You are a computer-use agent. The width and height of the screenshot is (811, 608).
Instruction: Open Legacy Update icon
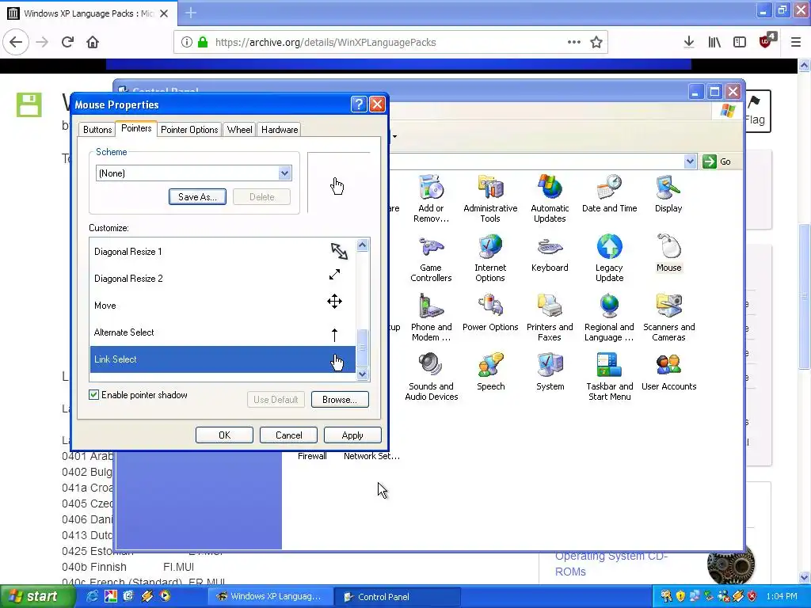[609, 258]
